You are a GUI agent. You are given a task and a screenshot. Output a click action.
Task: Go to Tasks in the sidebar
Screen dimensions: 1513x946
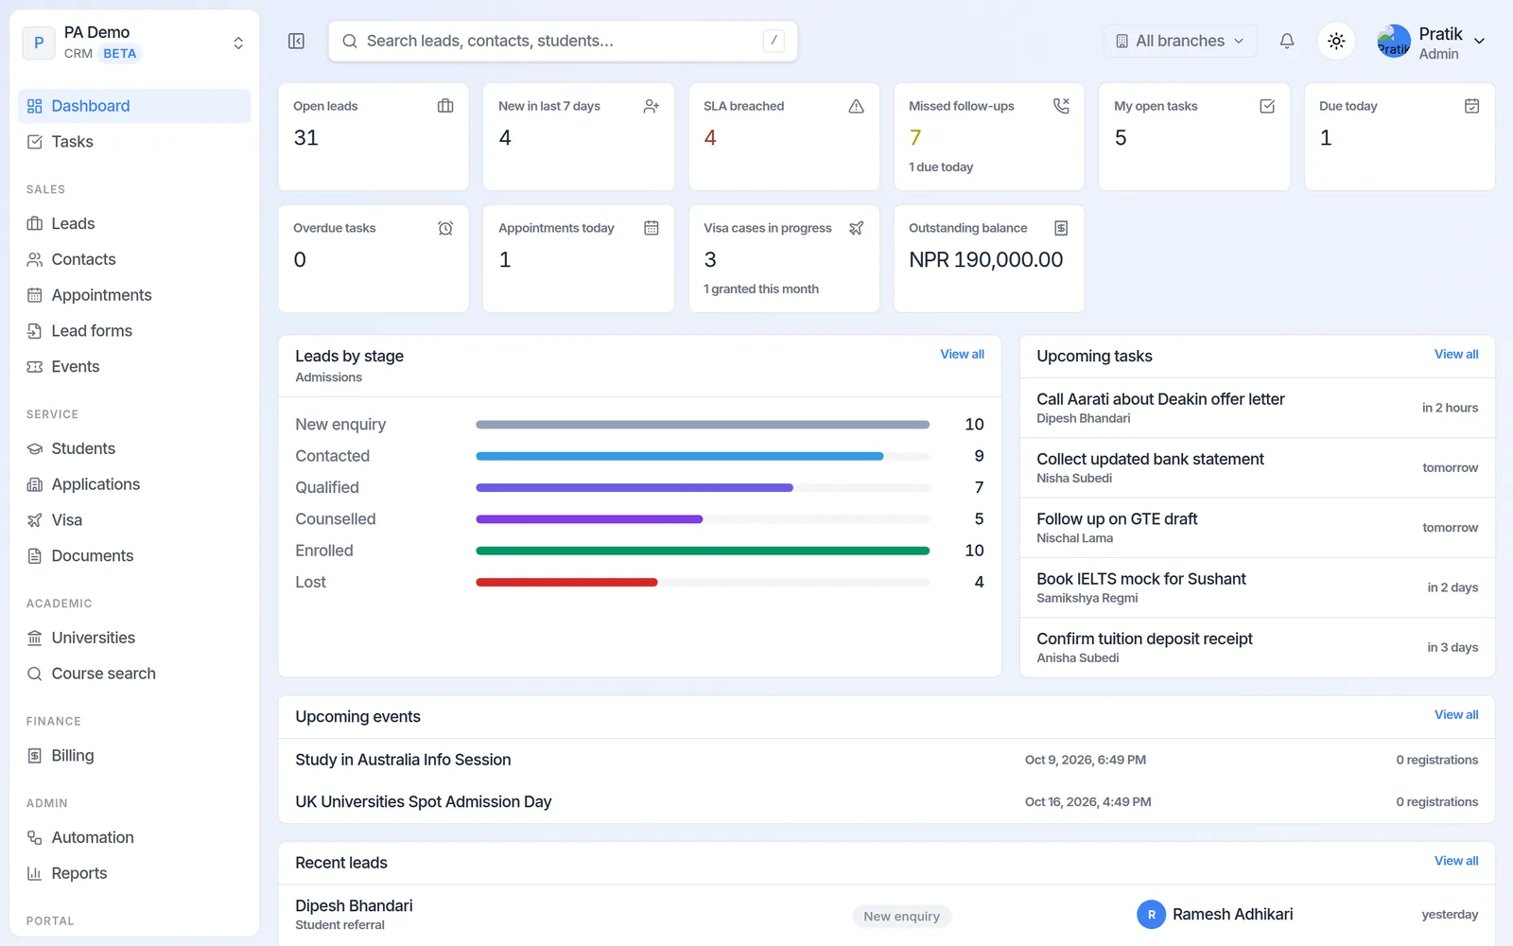pos(134,142)
